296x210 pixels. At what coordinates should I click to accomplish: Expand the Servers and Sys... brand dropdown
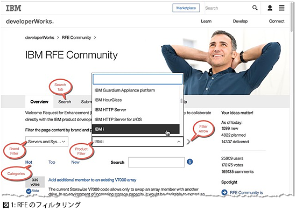pyautogui.click(x=47, y=142)
